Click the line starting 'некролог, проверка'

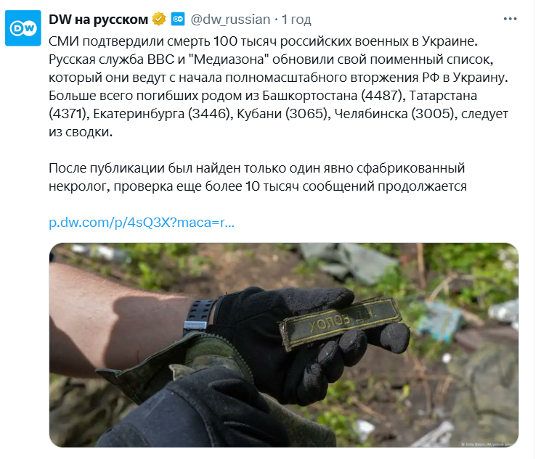pyautogui.click(x=258, y=186)
